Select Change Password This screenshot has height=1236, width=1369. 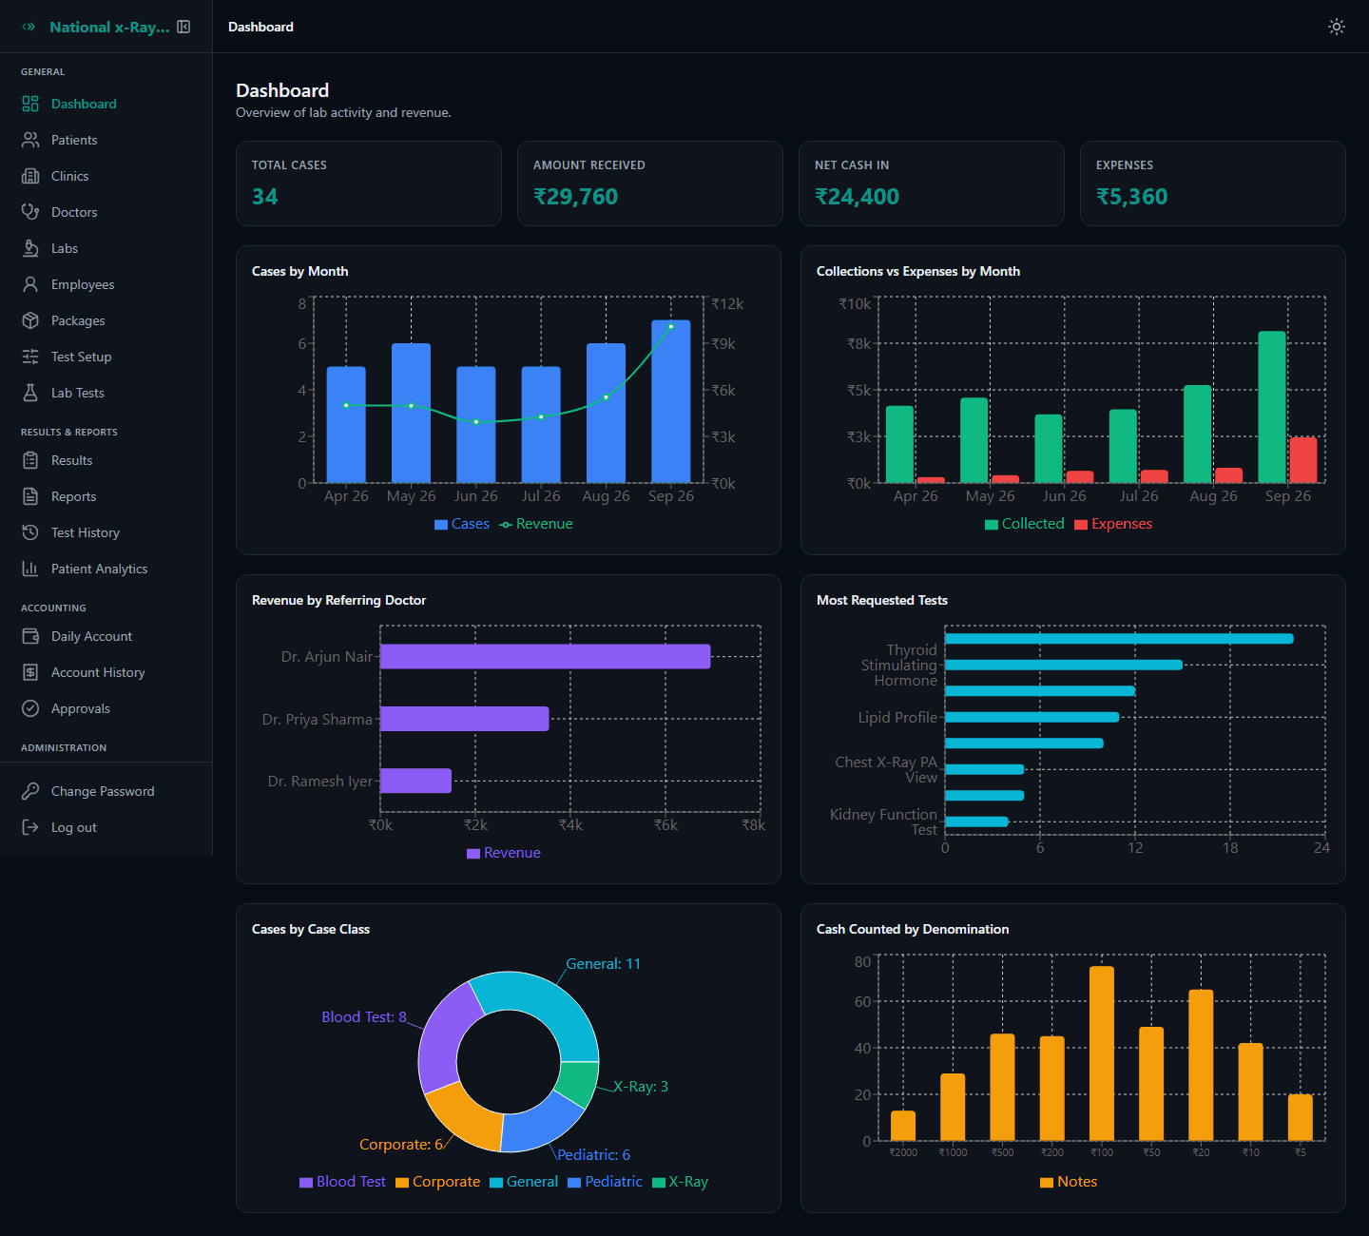pos(106,791)
